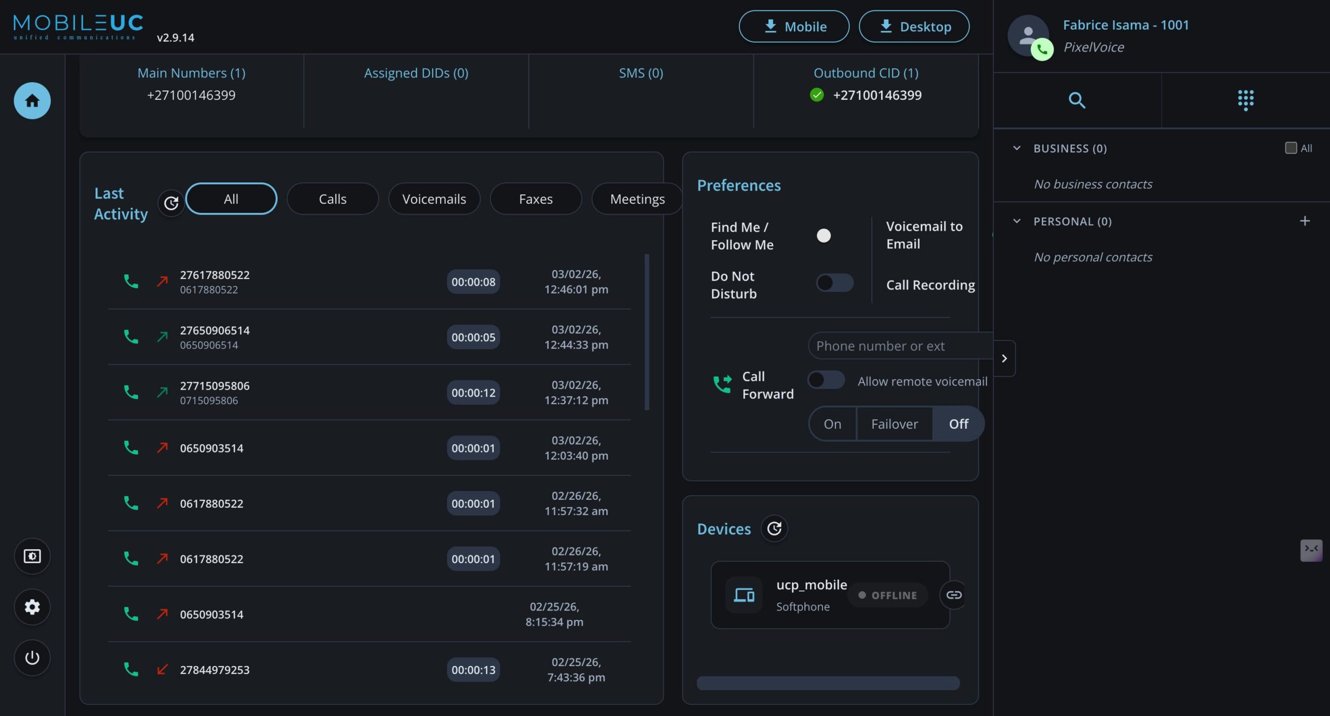The height and width of the screenshot is (716, 1330).
Task: Open SMS (0) section
Action: (x=641, y=73)
